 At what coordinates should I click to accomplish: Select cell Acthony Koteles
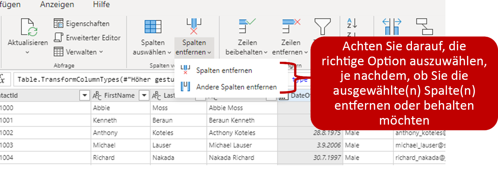coord(242,133)
